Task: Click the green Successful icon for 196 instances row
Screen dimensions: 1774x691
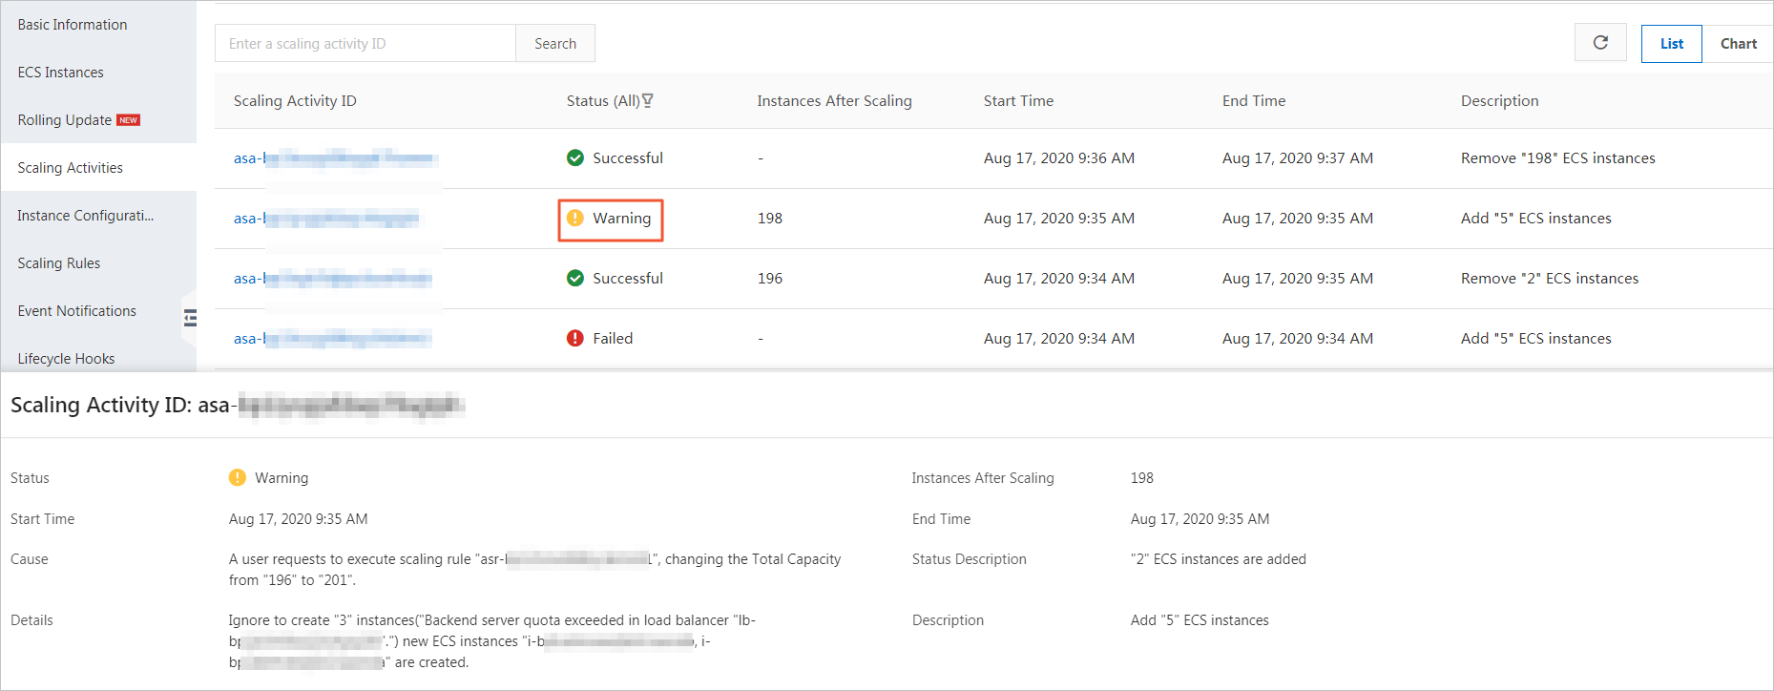Action: tap(575, 279)
